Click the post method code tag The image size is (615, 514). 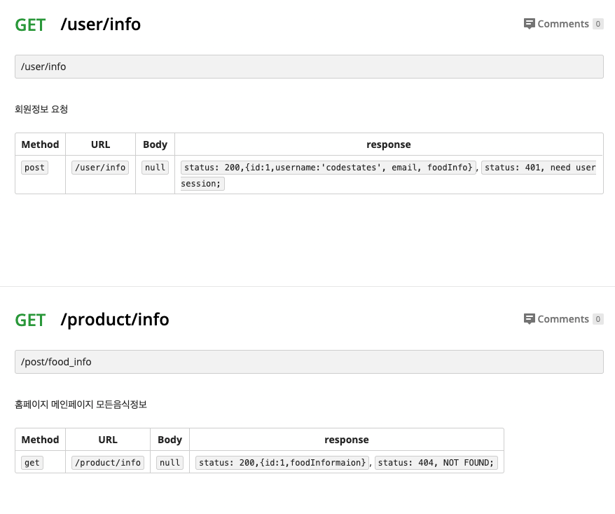pos(34,168)
